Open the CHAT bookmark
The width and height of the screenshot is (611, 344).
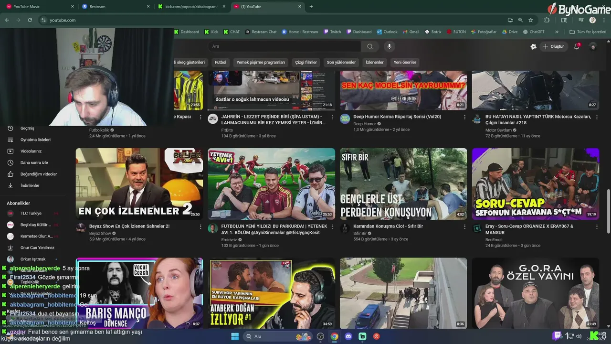click(232, 32)
